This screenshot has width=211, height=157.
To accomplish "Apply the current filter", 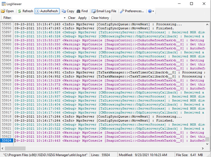I will [82, 18].
